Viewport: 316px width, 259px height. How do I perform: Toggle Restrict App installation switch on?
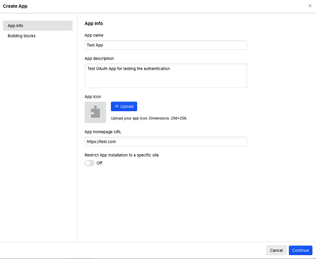(x=89, y=163)
